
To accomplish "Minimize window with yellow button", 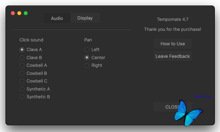I will pyautogui.click(x=19, y=13).
